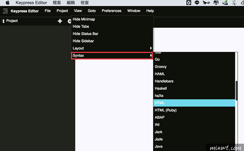Viewport: 244px width, 151px height.
Task: Select INI syntax
Action: point(194,125)
